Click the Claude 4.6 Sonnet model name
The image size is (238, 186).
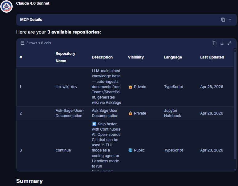tap(33, 3)
